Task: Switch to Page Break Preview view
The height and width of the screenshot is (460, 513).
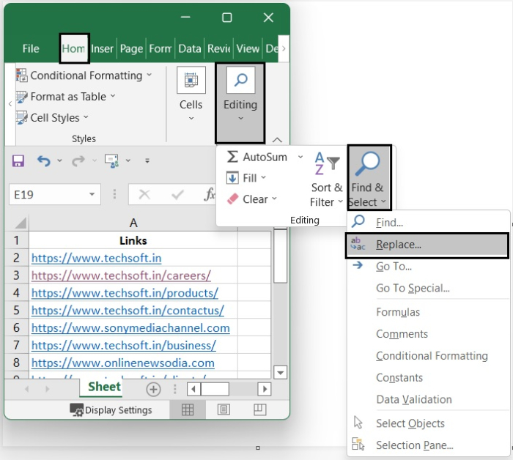Action: 259,409
